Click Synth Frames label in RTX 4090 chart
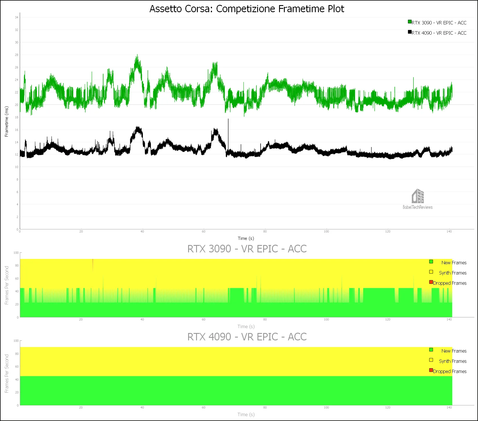Screen dimensions: 478x421 click(453, 361)
